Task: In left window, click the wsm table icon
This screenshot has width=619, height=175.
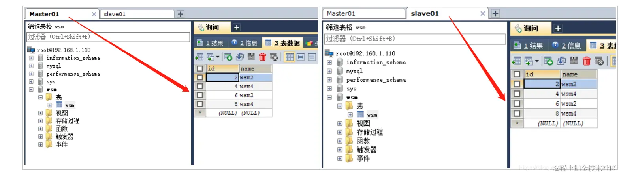Action: pos(59,105)
